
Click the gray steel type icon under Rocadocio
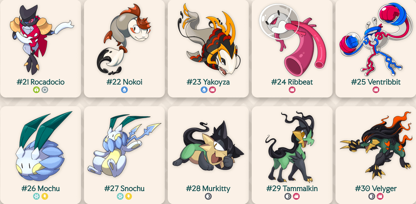point(45,90)
